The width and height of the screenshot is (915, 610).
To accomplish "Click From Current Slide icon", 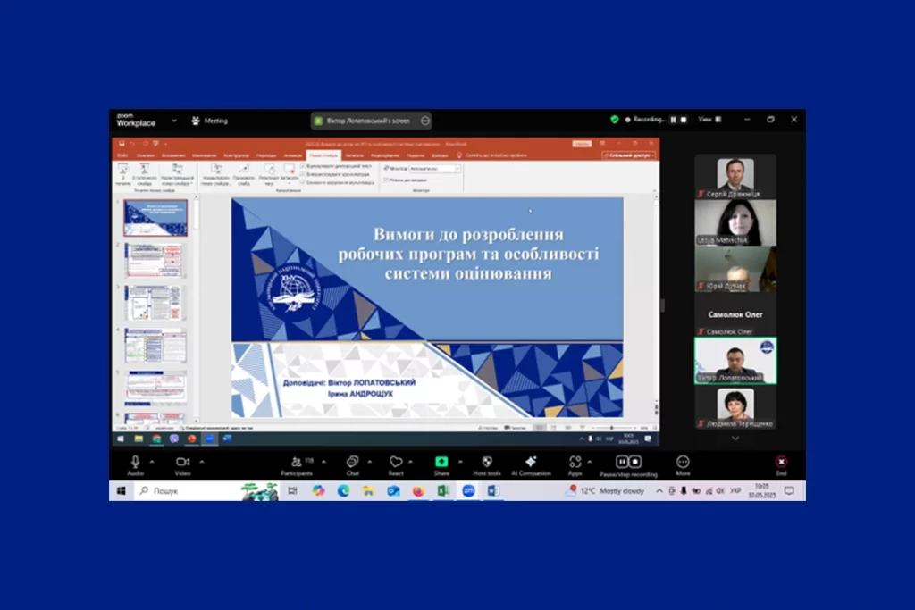I will (144, 174).
